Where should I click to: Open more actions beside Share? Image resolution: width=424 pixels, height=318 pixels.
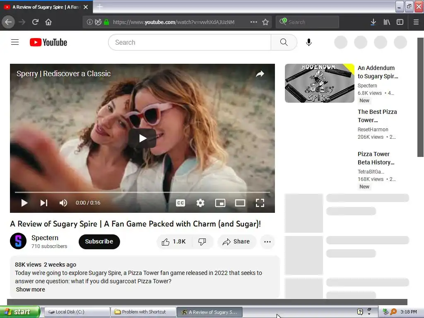coord(267,241)
